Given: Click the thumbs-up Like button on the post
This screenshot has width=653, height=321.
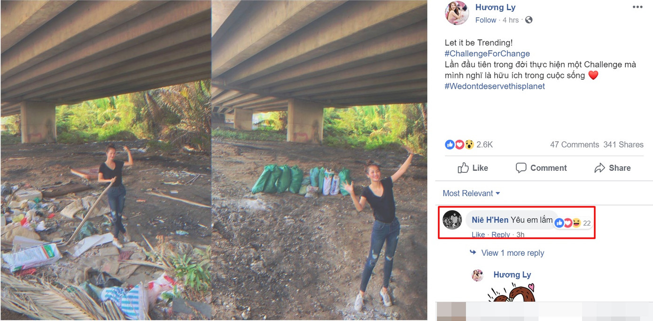Looking at the screenshot, I should pyautogui.click(x=473, y=168).
